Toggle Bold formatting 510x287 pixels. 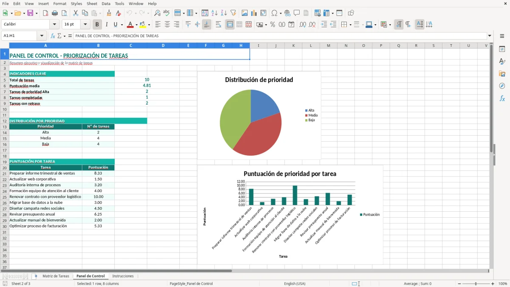pos(97,25)
